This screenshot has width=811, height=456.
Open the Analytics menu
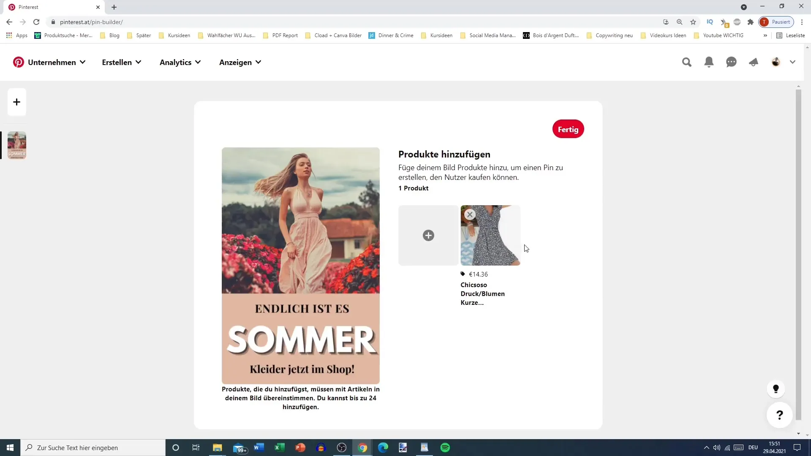(x=180, y=62)
